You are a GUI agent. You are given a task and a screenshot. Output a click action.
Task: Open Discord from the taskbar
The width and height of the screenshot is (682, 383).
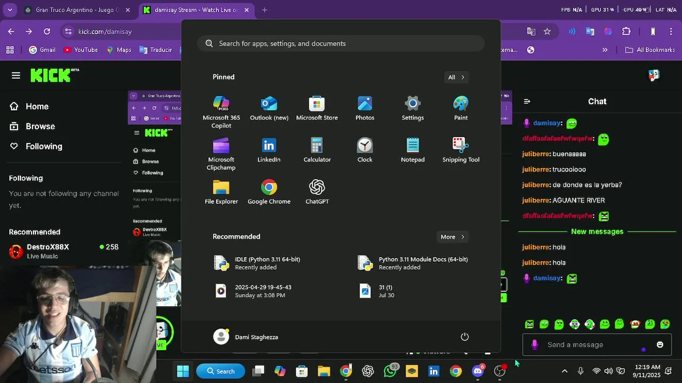478,371
